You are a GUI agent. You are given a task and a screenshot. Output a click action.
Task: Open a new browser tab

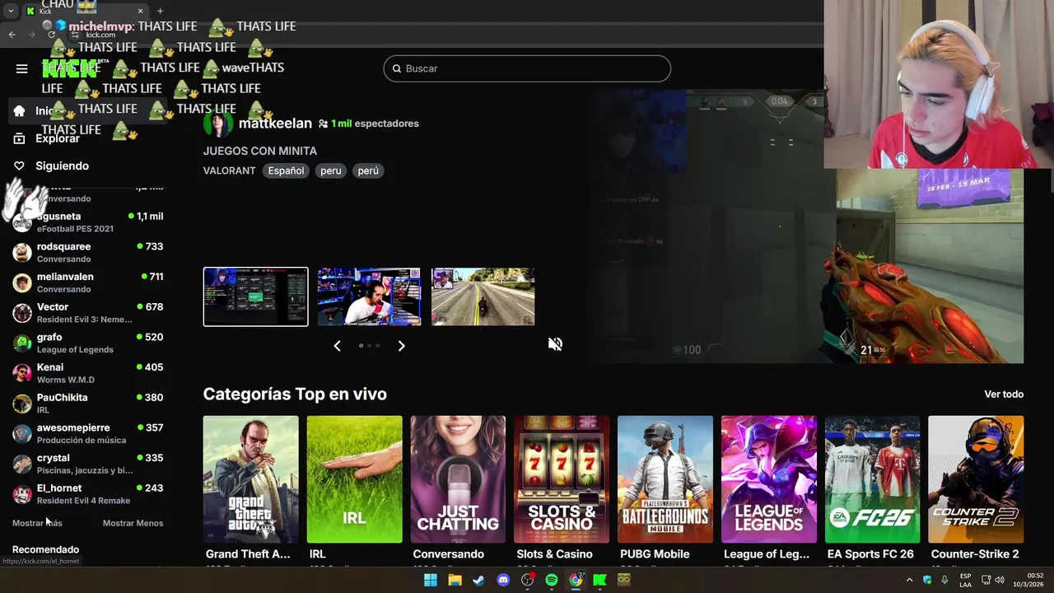[160, 11]
